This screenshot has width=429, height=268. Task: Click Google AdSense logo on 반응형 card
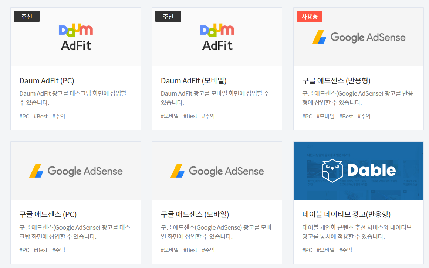(x=359, y=37)
